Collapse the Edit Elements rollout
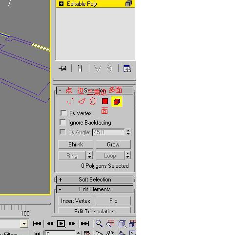The image size is (250, 235). click(x=95, y=189)
